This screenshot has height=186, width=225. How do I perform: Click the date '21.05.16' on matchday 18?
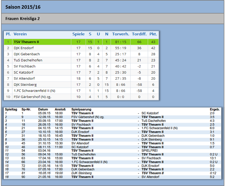pyautogui.click(x=44, y=177)
